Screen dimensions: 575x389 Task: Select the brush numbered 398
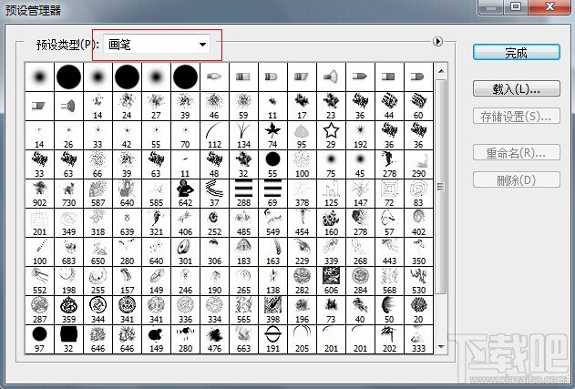(x=272, y=310)
